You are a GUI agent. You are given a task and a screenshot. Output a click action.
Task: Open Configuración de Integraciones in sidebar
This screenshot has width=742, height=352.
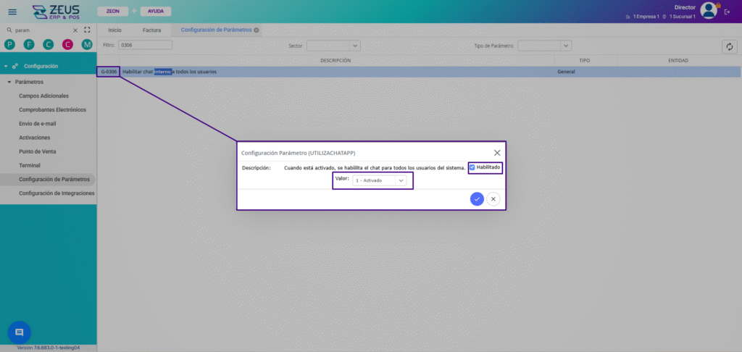point(57,193)
